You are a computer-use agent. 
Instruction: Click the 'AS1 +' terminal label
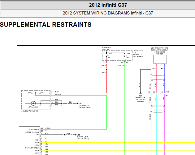(x=37, y=153)
